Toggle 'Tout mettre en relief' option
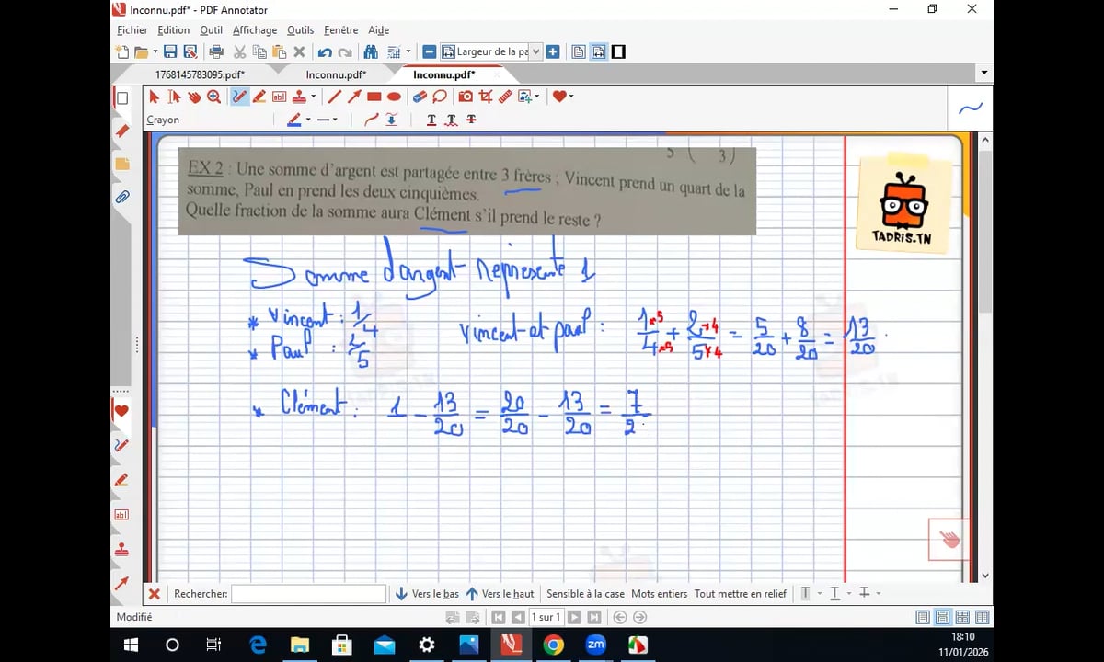Image resolution: width=1104 pixels, height=662 pixels. point(741,594)
